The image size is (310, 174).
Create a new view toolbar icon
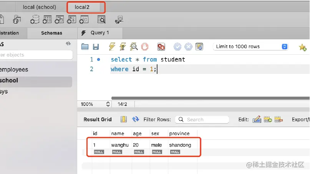(x=59, y=19)
